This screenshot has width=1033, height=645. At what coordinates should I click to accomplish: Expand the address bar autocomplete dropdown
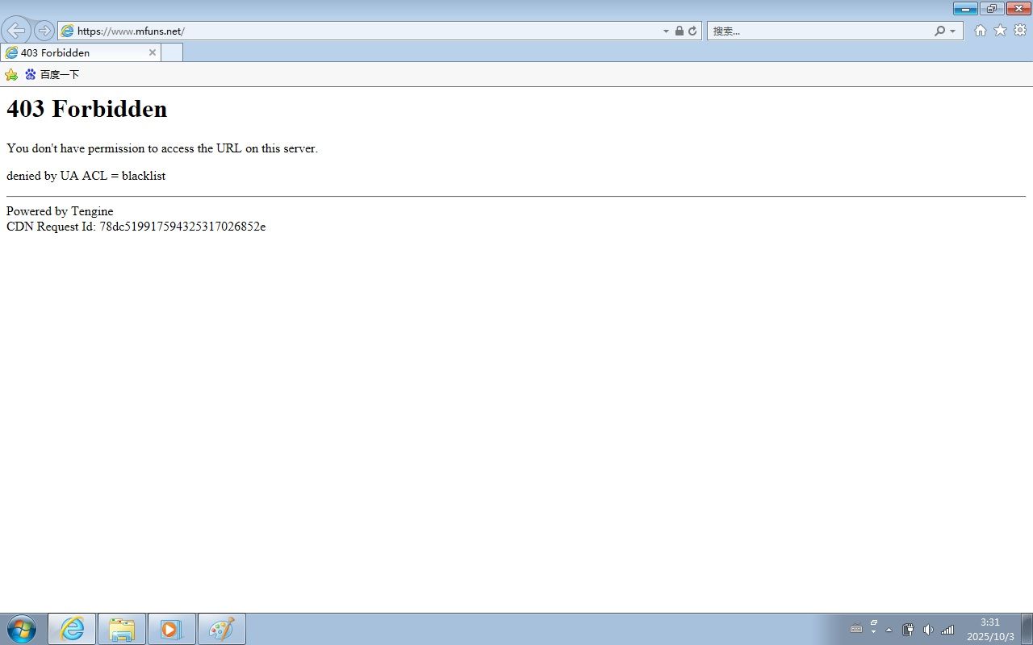pos(666,31)
